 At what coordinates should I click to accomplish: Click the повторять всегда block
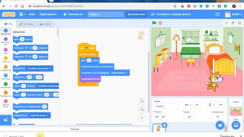coord(88,54)
